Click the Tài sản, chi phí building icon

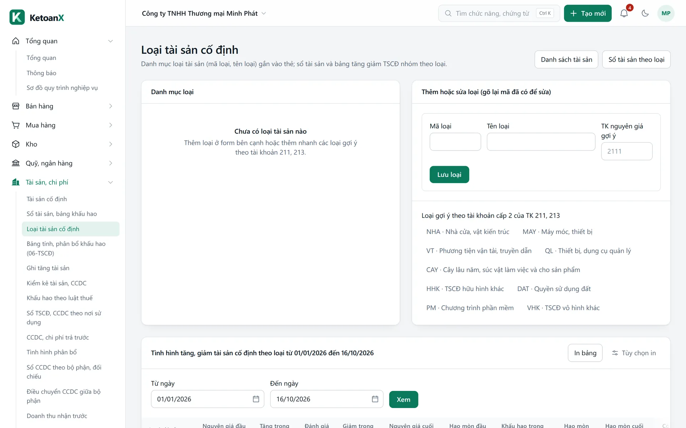point(16,182)
